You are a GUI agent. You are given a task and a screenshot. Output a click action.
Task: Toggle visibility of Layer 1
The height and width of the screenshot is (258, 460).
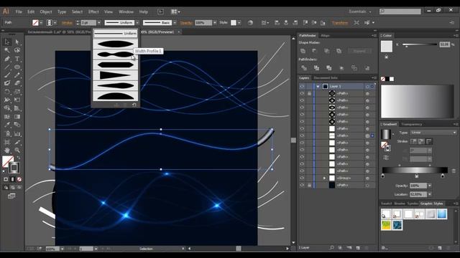tap(302, 86)
